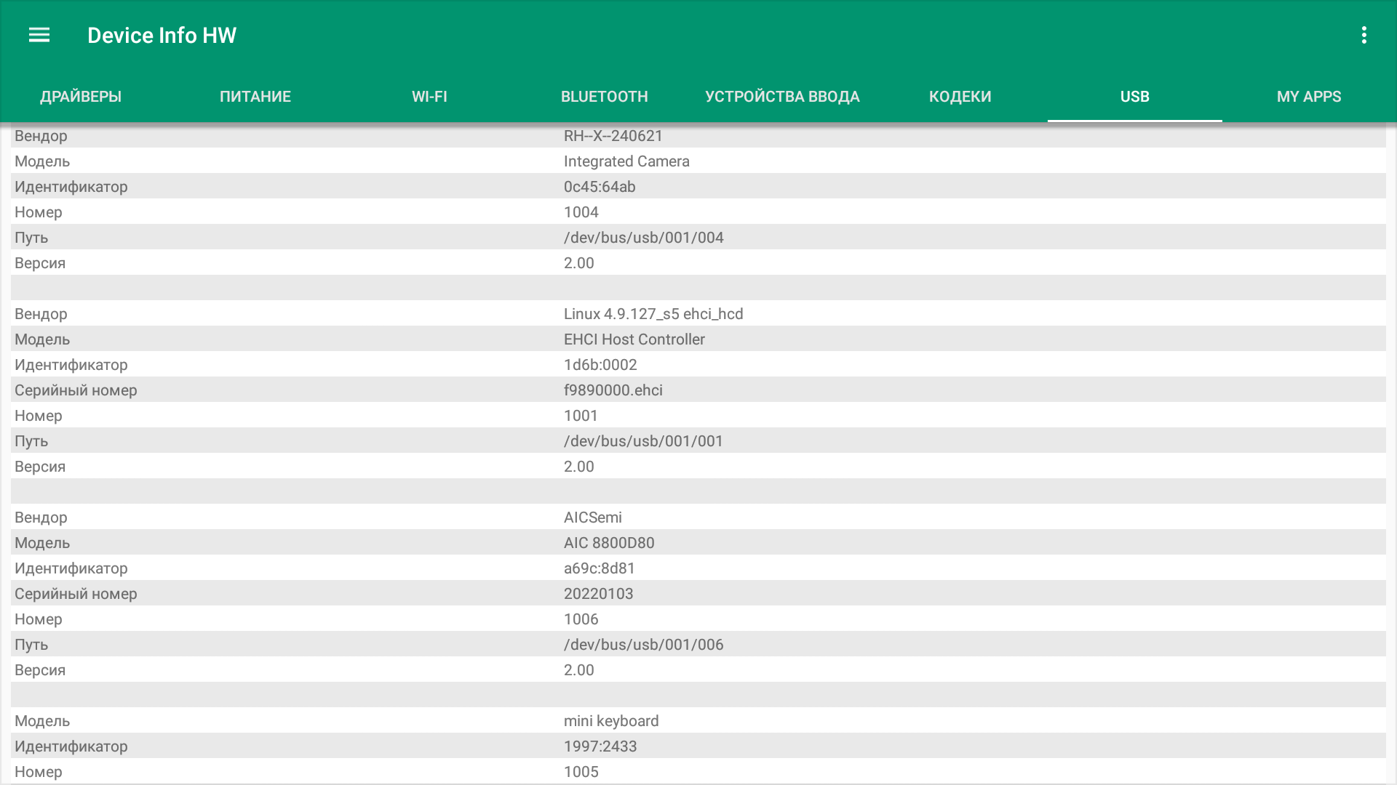Open the three-dot overflow menu
This screenshot has width=1397, height=785.
tap(1364, 35)
